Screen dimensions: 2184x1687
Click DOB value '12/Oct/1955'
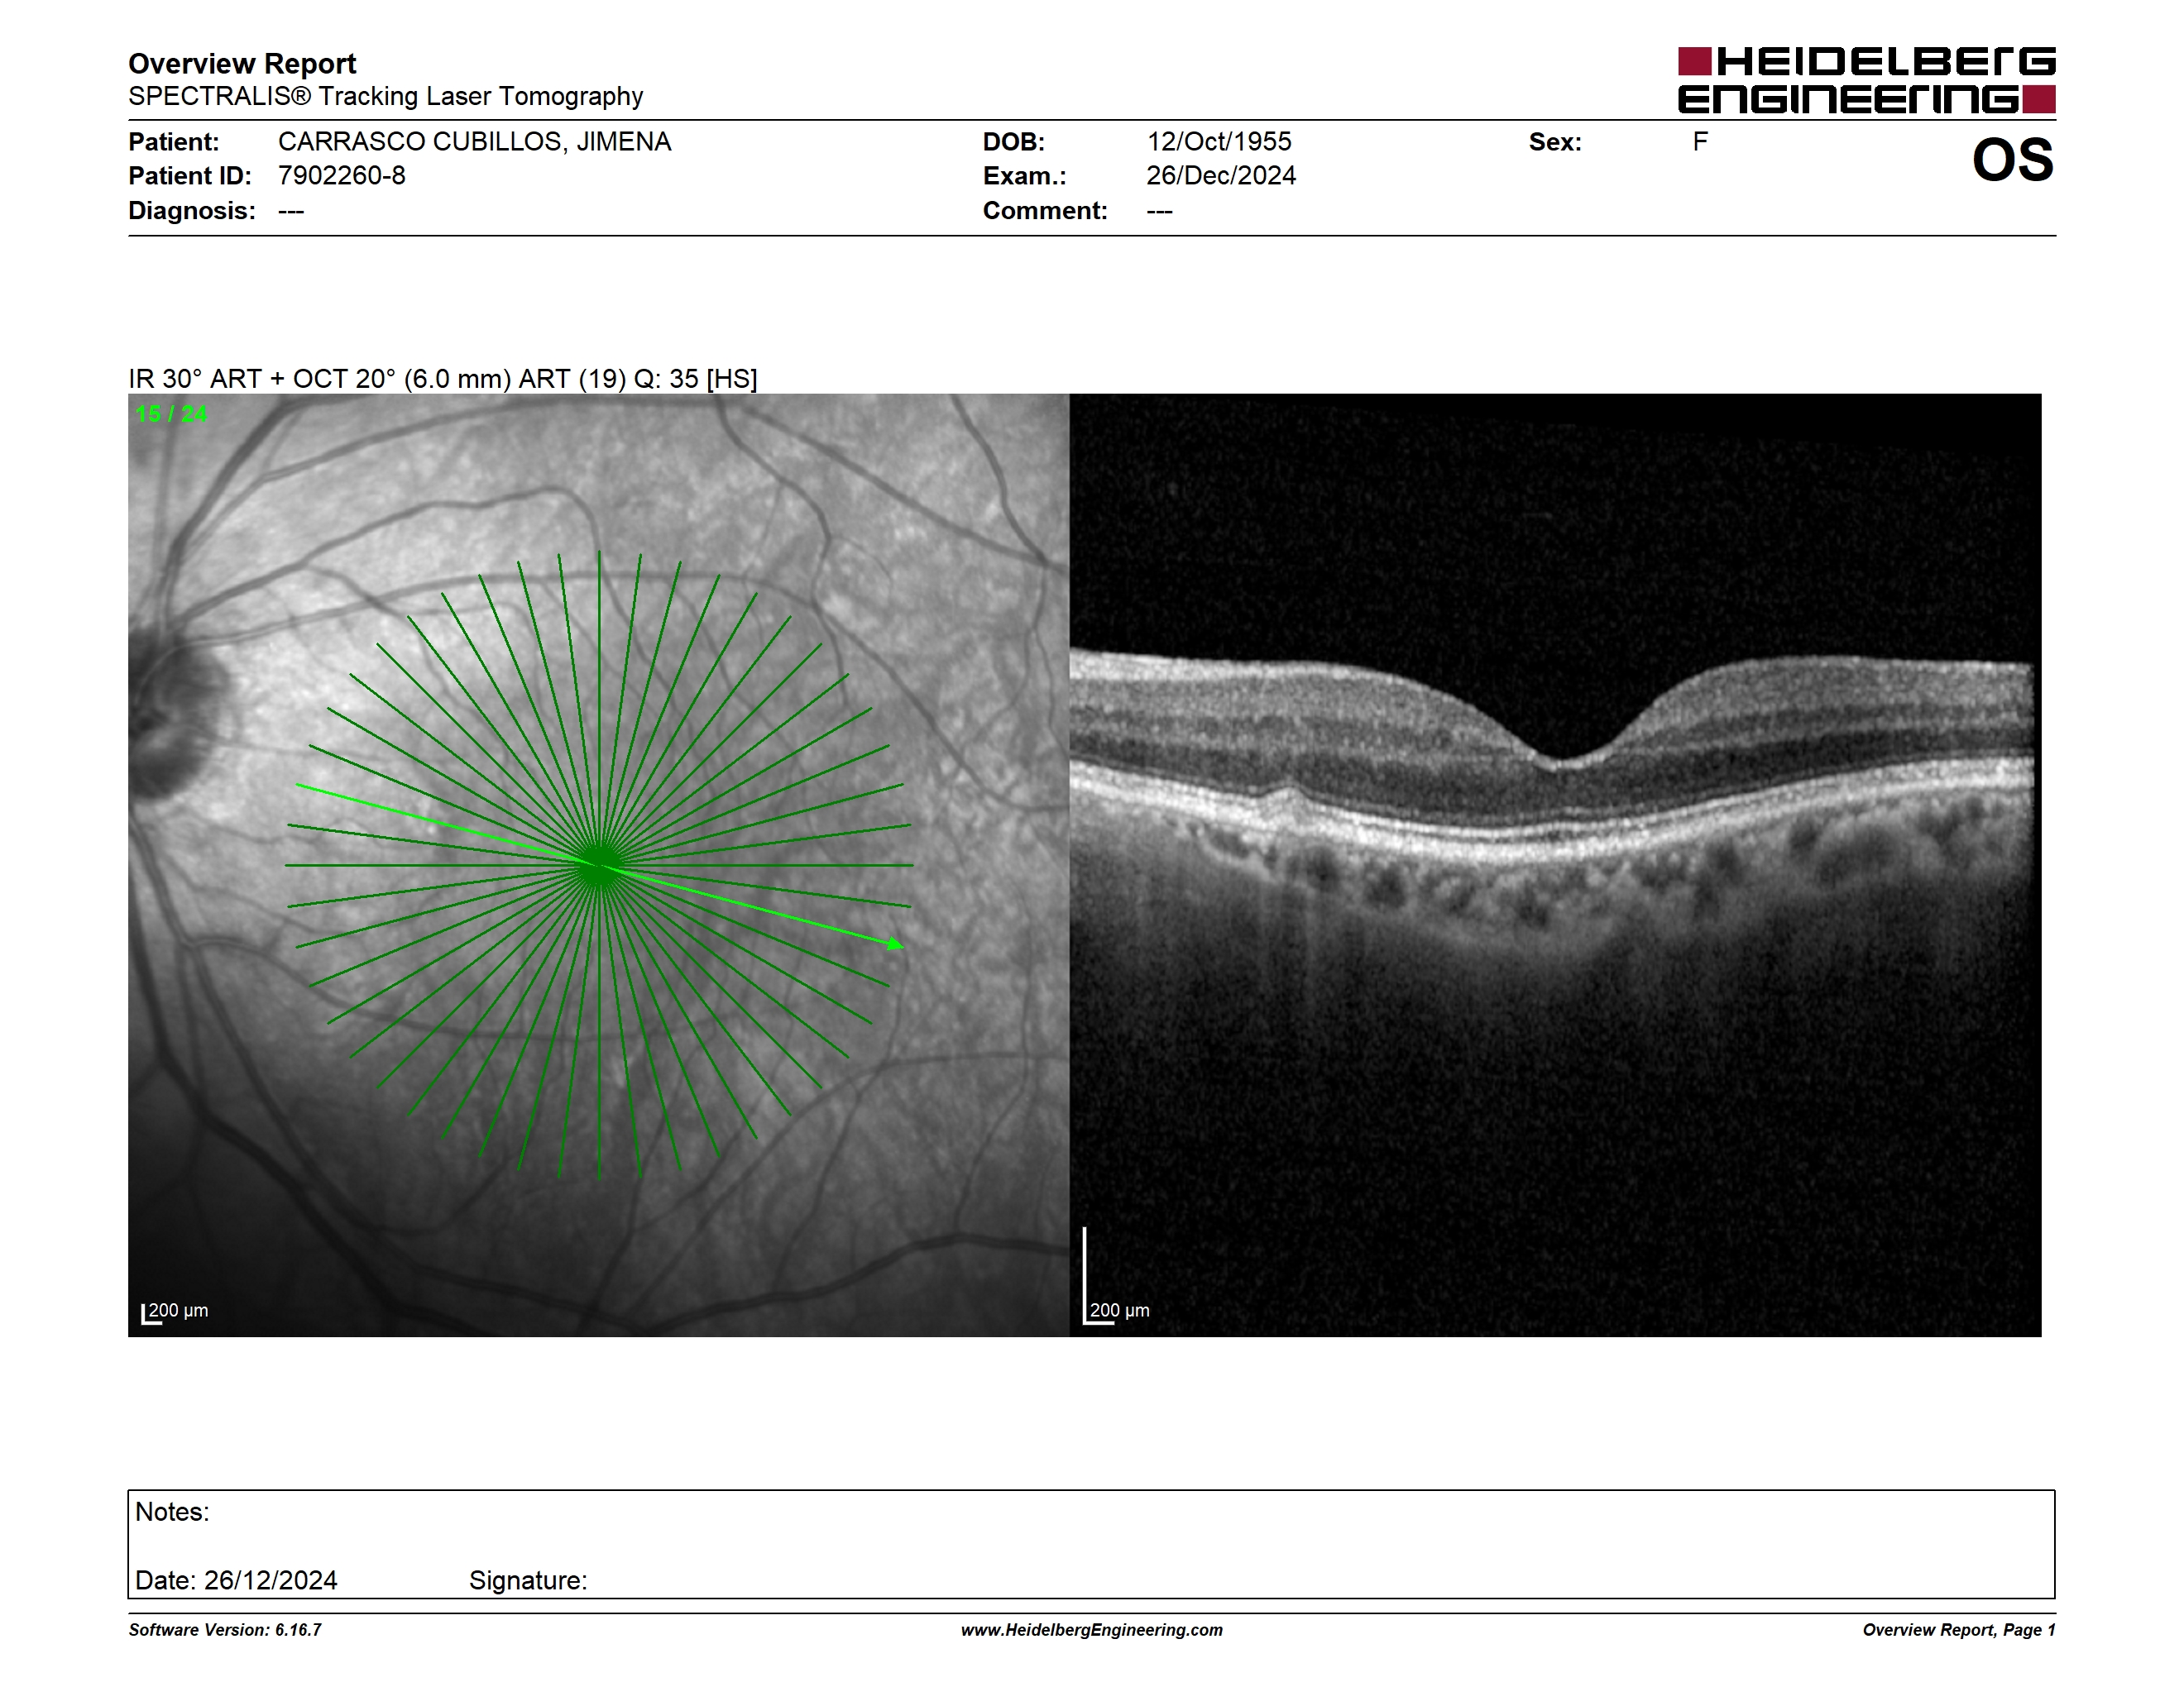click(1219, 142)
